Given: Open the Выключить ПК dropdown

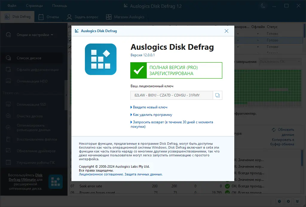Looking at the screenshot, I should [x=280, y=62].
